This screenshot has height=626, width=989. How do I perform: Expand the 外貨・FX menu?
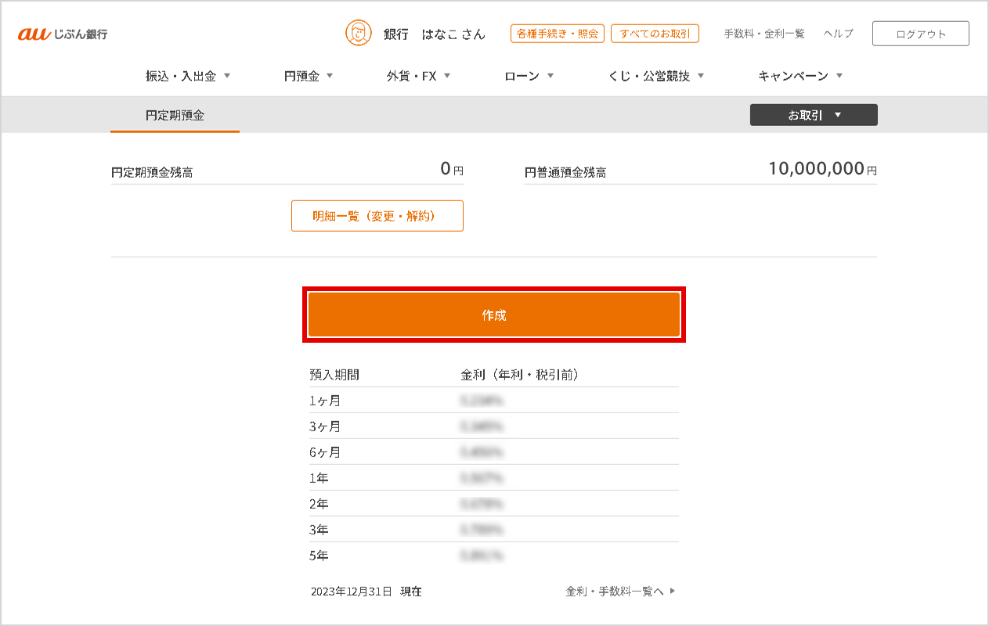(x=418, y=76)
